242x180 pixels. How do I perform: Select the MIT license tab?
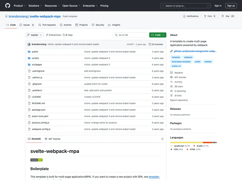pos(52,139)
